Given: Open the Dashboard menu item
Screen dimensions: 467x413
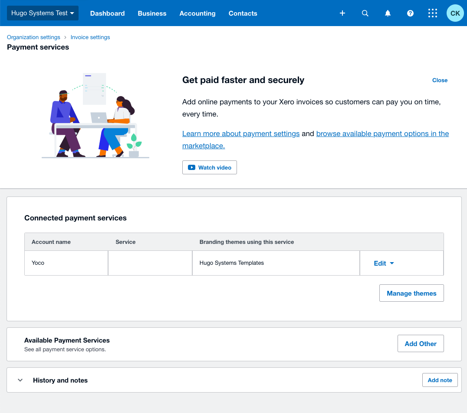Looking at the screenshot, I should pos(107,13).
